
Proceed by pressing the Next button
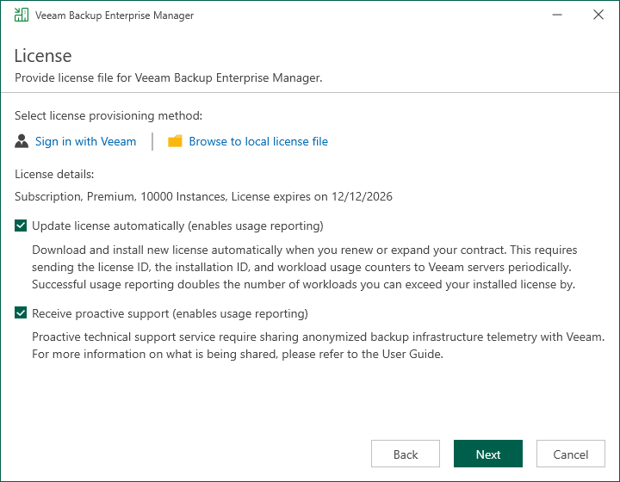point(487,454)
